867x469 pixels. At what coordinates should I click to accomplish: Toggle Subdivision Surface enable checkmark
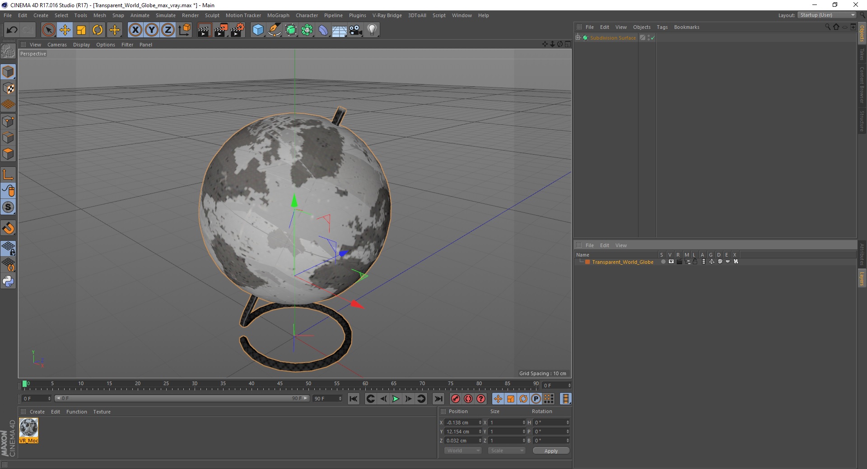[653, 38]
